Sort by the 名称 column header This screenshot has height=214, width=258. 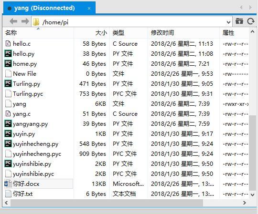tap(38, 33)
